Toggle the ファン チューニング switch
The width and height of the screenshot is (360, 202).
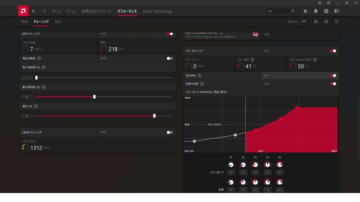[333, 51]
